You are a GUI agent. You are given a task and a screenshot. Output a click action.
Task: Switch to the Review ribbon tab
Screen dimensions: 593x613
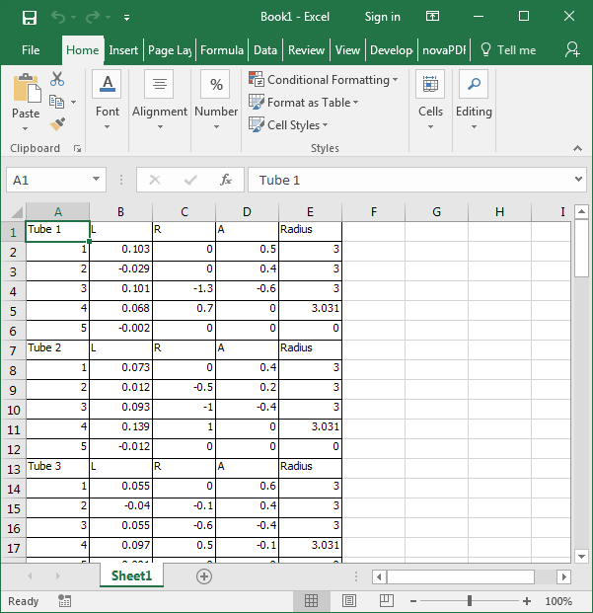(x=306, y=50)
